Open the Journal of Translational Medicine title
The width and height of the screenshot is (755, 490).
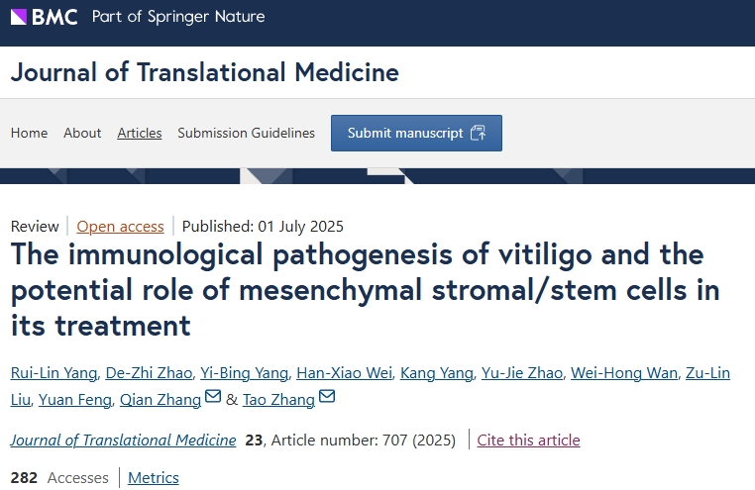click(204, 72)
